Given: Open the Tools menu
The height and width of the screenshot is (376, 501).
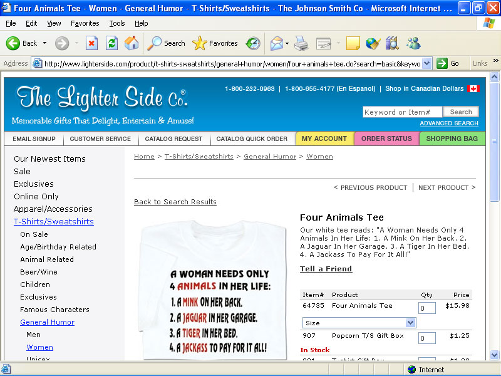Looking at the screenshot, I should (x=117, y=23).
